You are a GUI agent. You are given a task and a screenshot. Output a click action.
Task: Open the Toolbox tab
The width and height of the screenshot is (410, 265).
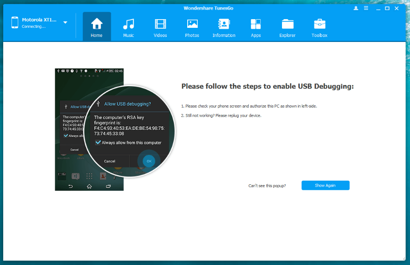[x=319, y=27]
